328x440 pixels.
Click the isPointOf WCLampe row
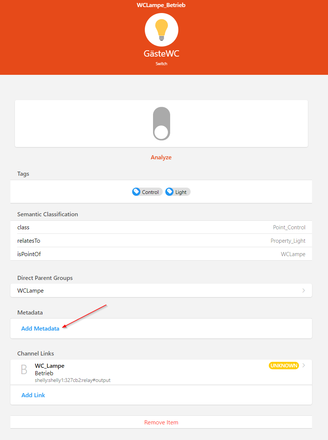[161, 254]
